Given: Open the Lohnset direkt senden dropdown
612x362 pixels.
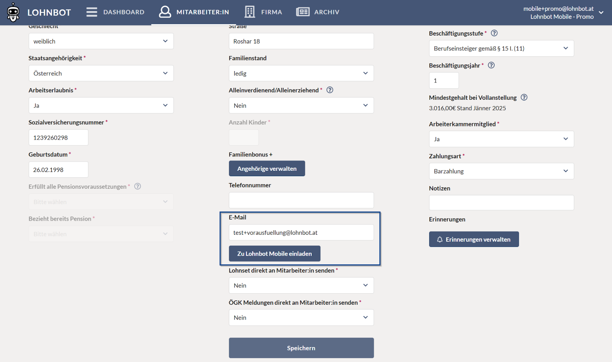Looking at the screenshot, I should point(301,285).
